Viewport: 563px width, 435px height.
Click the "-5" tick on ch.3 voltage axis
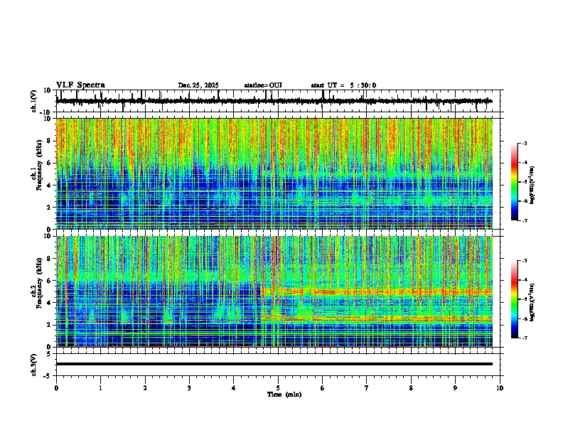(48, 376)
